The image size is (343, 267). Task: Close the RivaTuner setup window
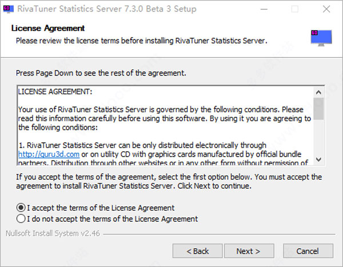324,9
